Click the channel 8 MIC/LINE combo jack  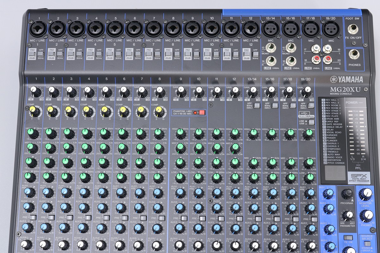173,29
